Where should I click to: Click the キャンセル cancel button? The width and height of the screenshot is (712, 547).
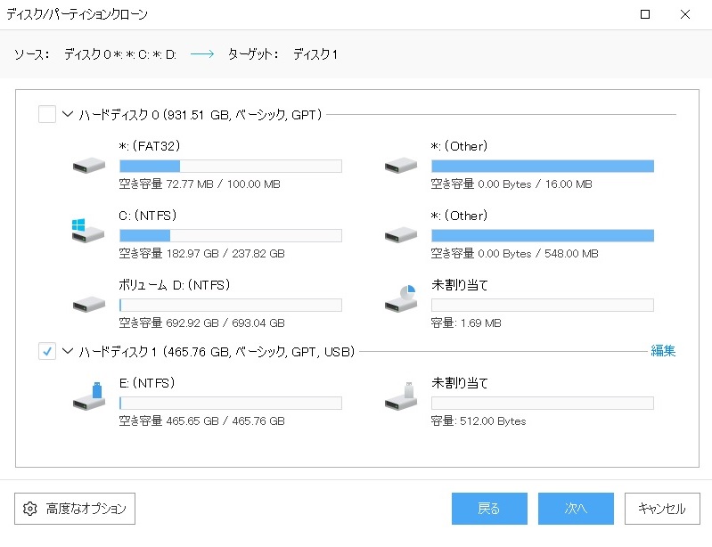pos(661,509)
